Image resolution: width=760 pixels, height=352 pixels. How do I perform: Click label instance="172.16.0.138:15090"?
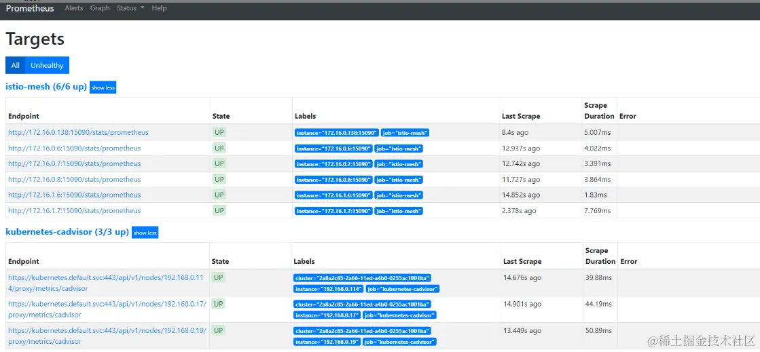[337, 133]
